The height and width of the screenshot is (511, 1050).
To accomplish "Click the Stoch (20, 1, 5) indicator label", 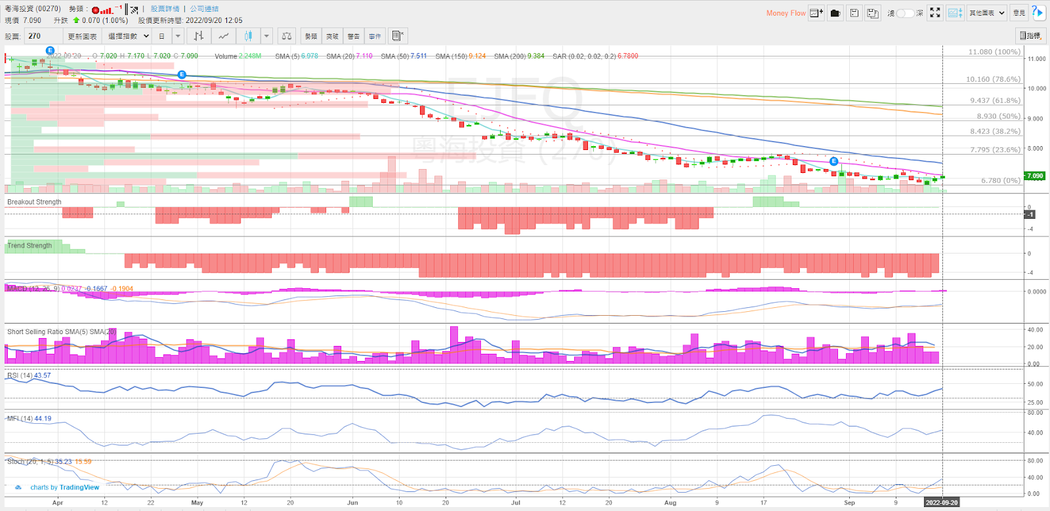I will tap(30, 461).
